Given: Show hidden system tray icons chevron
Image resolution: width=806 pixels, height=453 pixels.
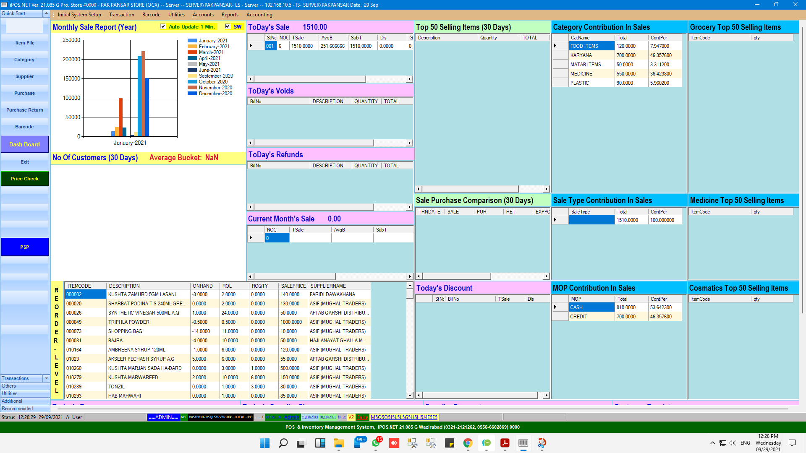Looking at the screenshot, I should click(x=712, y=443).
